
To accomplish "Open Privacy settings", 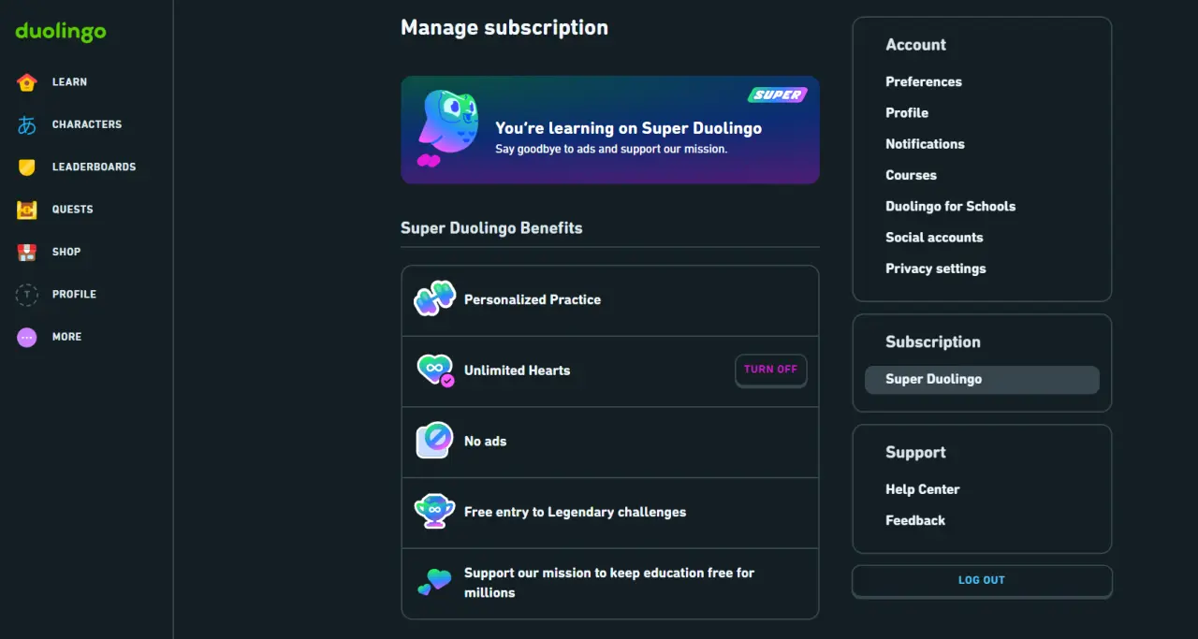I will coord(936,269).
